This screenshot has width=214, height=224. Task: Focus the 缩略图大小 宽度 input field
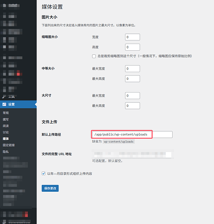[133, 37]
